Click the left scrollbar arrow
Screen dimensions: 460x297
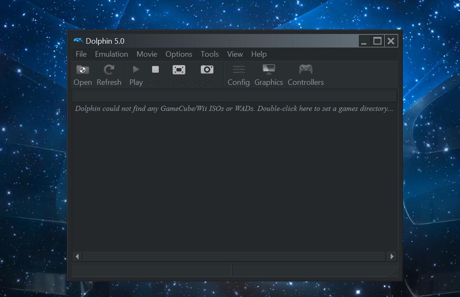pos(77,257)
